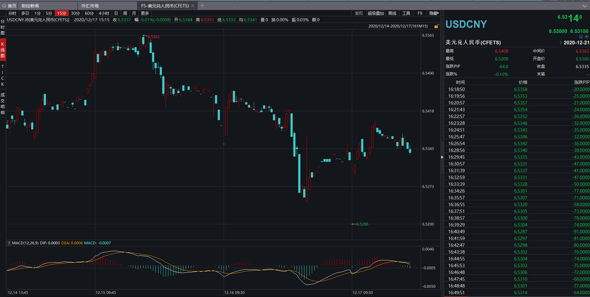Viewport: 590px width, 297px height.
Task: Collapse the quote panel via the splitter arrow
Action: click(442, 157)
